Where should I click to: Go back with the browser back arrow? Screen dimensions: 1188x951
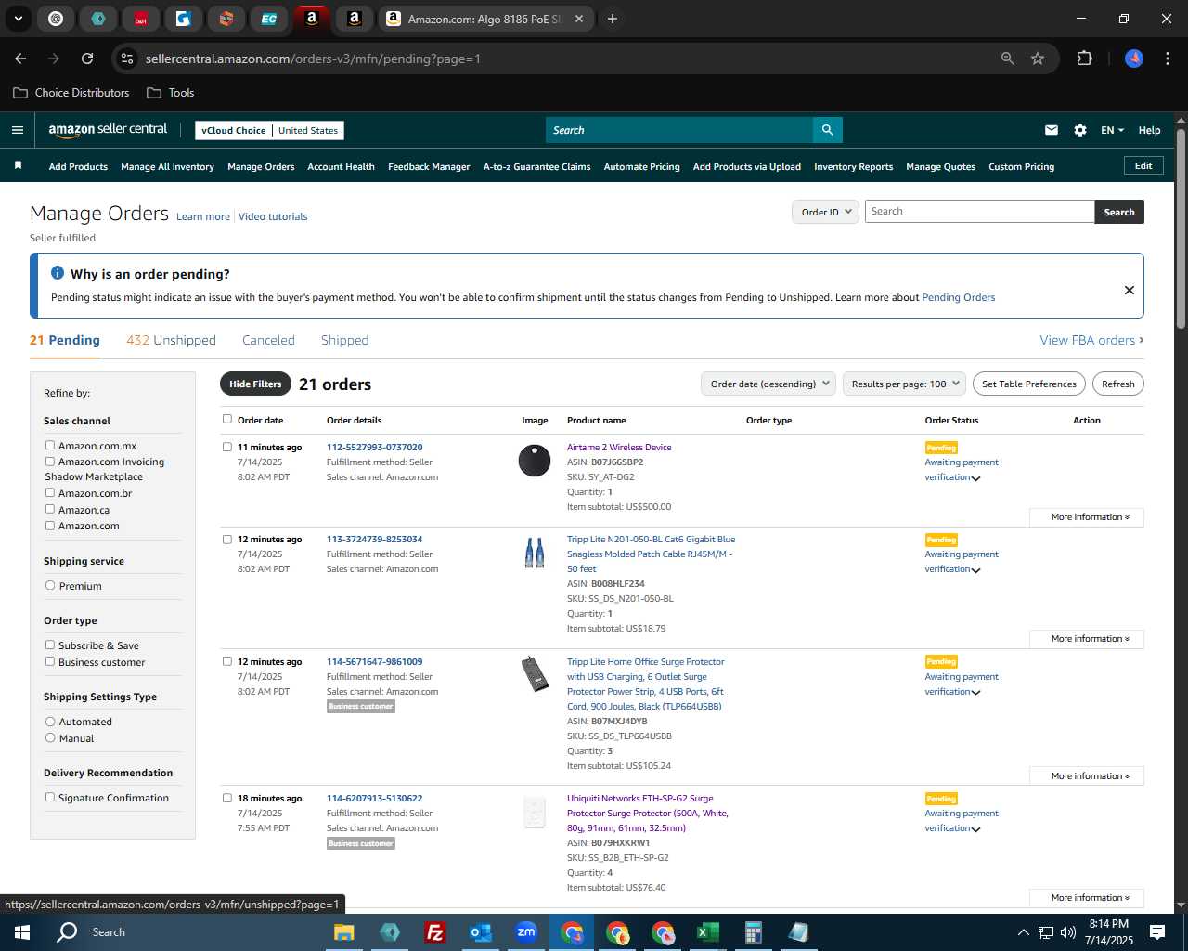[20, 59]
